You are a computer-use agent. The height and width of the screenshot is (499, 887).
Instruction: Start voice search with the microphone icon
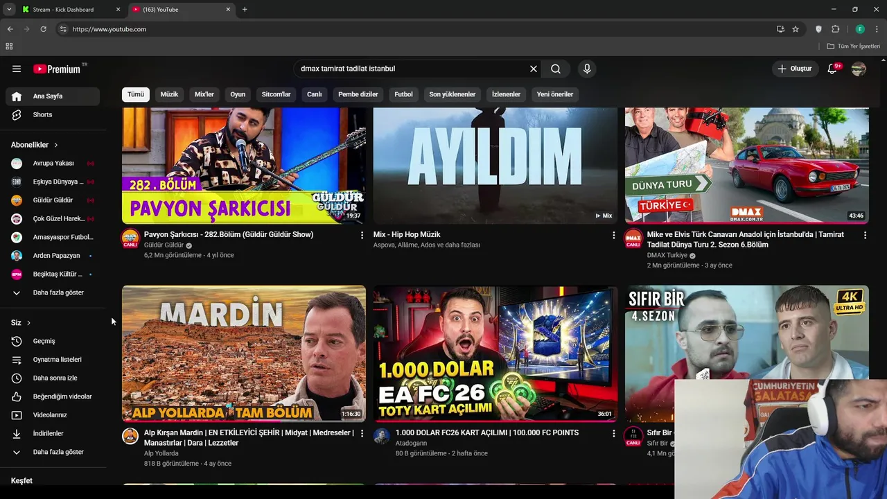coord(587,69)
